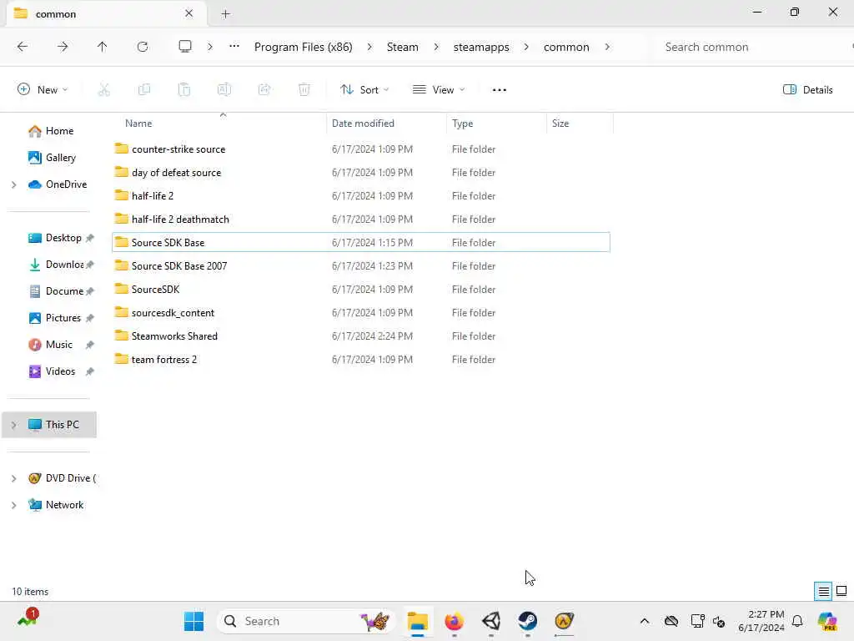
Task: Click the Rename icon in toolbar
Action: point(224,90)
